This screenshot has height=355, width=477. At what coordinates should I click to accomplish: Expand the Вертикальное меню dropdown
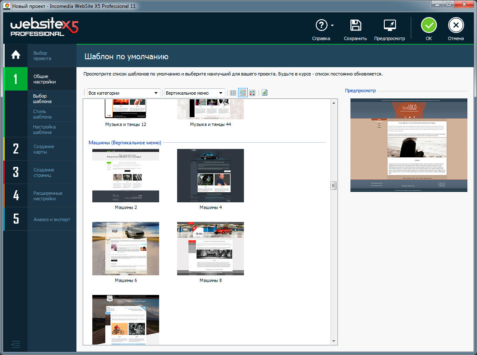coord(194,93)
